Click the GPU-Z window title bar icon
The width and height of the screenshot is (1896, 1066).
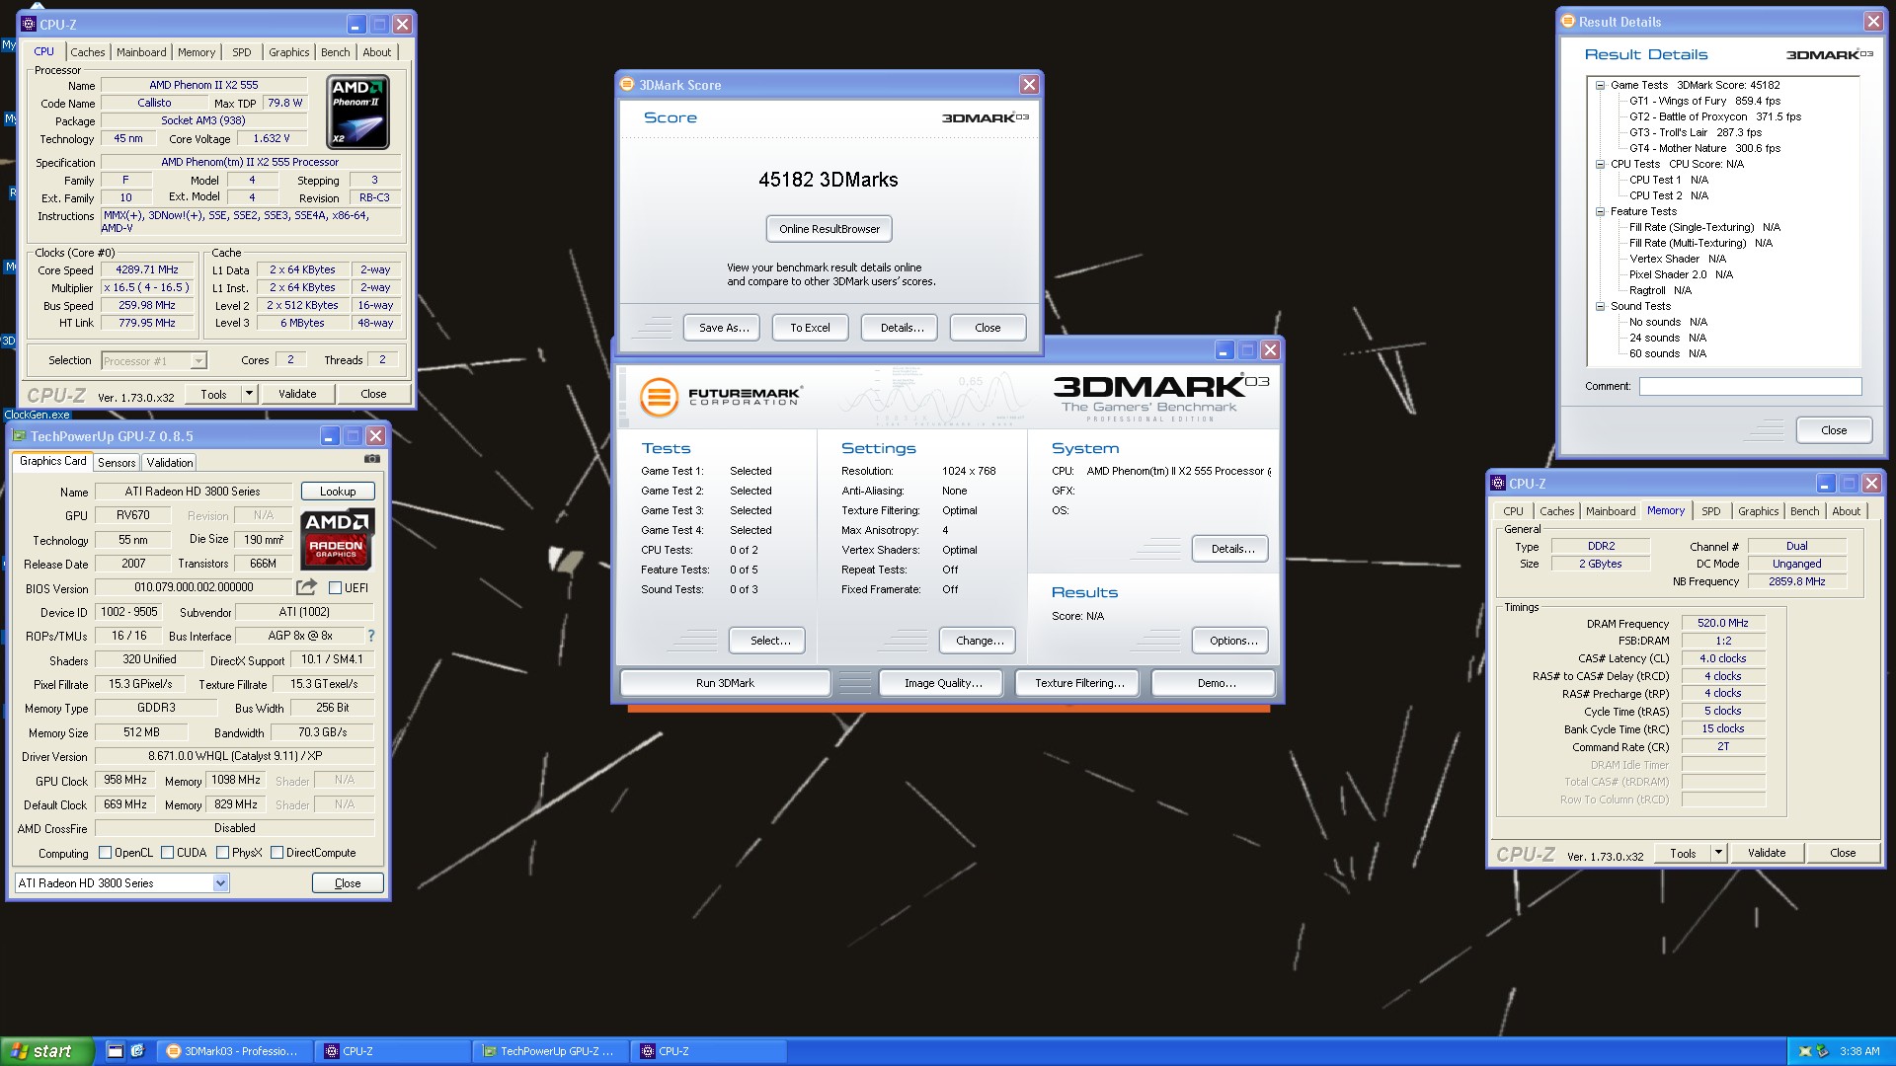[19, 436]
